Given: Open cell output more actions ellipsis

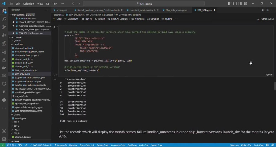Looking at the screenshot, I should 55,79.
